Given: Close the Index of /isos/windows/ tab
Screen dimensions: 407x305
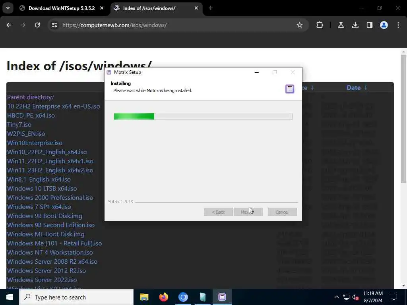Looking at the screenshot, I should [x=196, y=8].
